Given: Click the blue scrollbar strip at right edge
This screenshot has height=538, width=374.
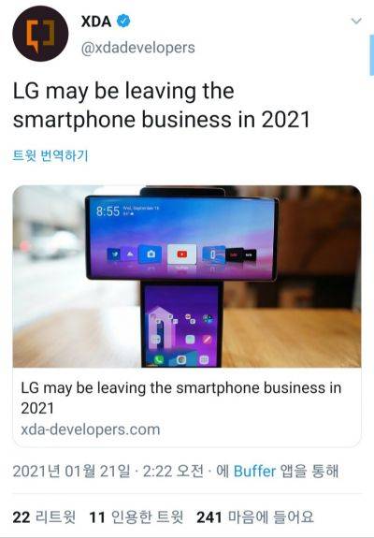Looking at the screenshot, I should point(371,55).
